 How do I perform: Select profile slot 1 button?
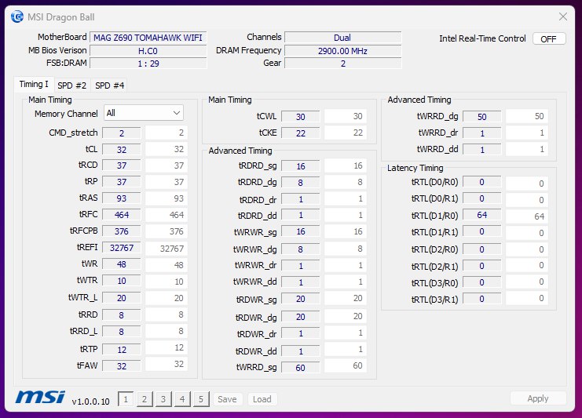pyautogui.click(x=126, y=399)
